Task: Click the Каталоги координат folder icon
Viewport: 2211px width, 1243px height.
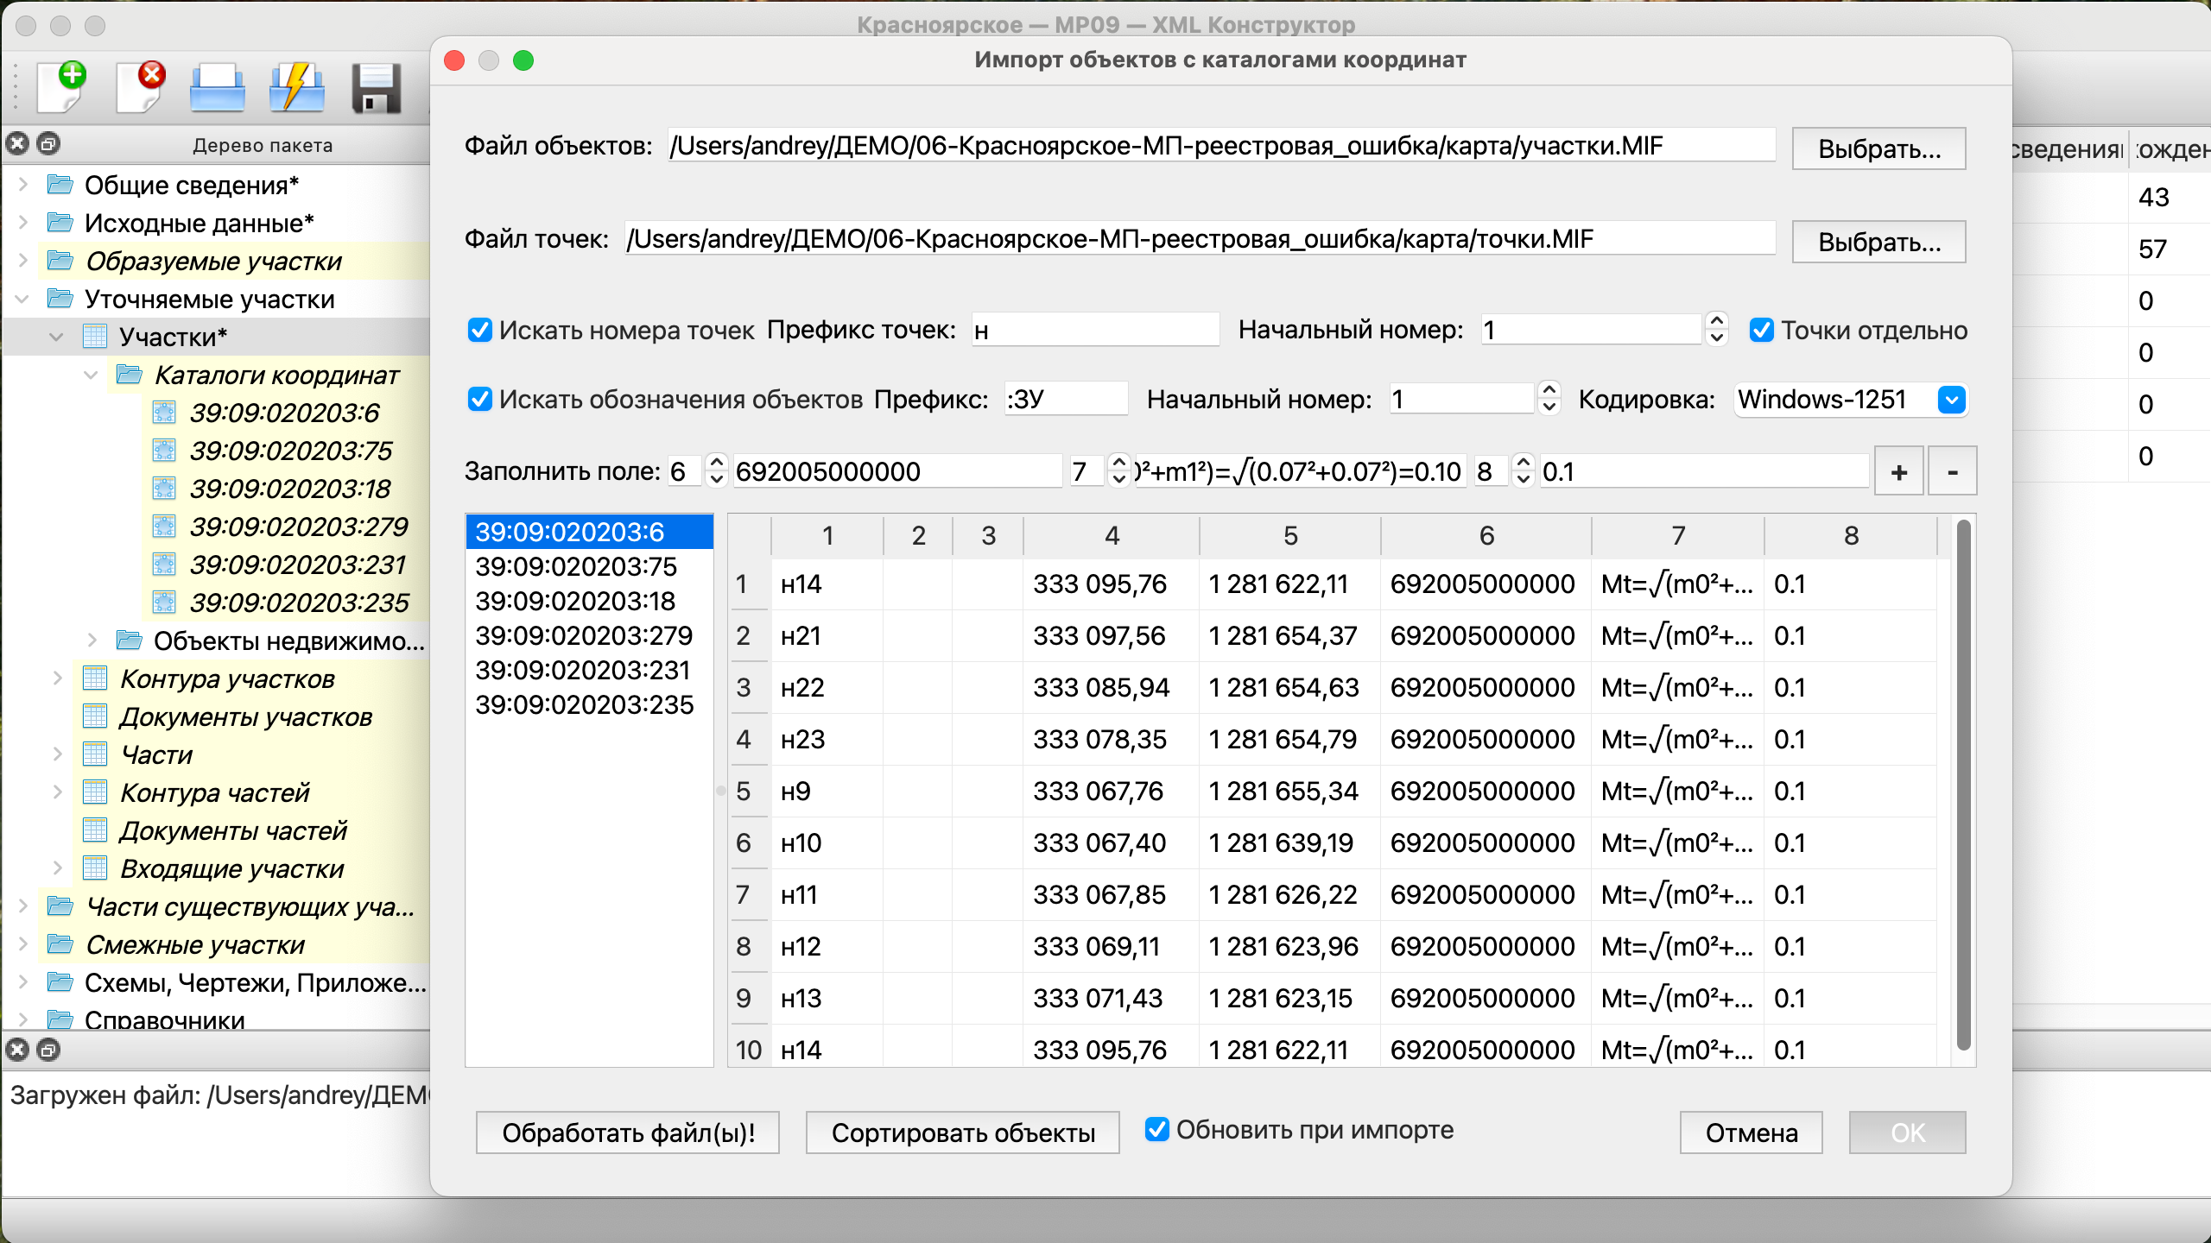Action: click(130, 375)
